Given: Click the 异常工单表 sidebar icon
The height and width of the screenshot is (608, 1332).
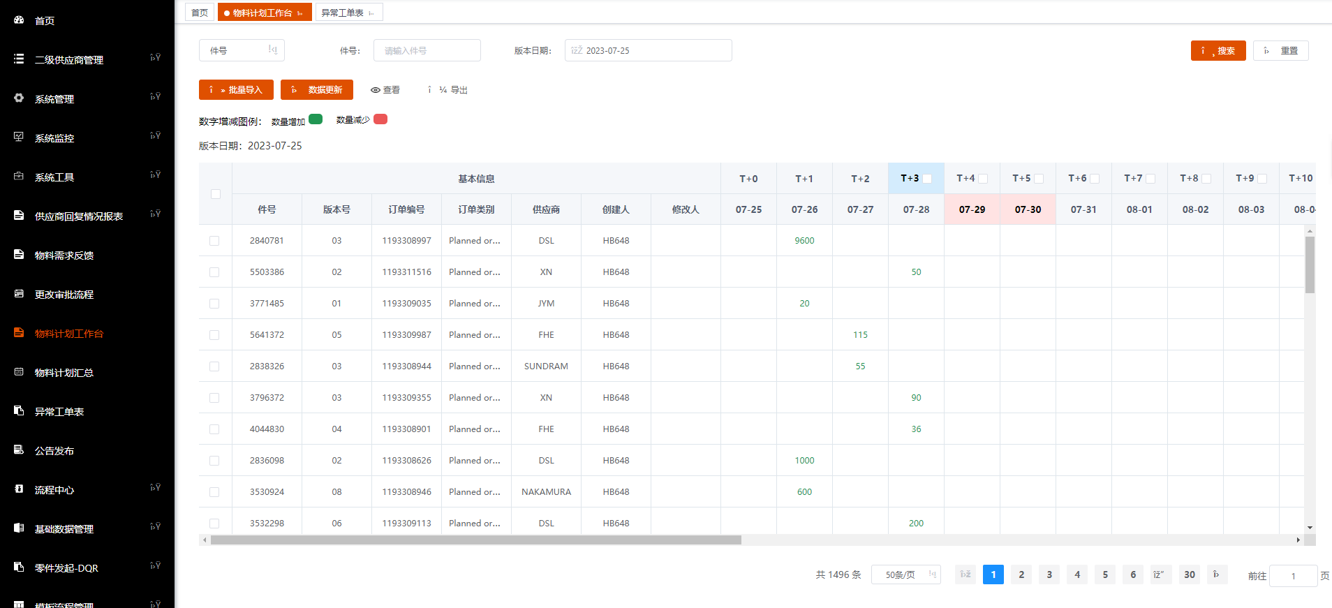Looking at the screenshot, I should click(x=19, y=411).
